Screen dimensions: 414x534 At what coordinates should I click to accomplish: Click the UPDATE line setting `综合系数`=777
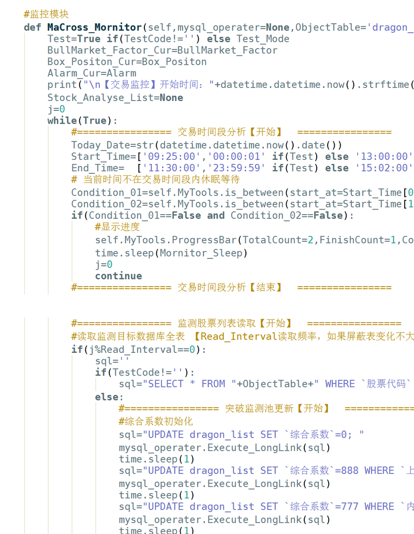coord(266,507)
